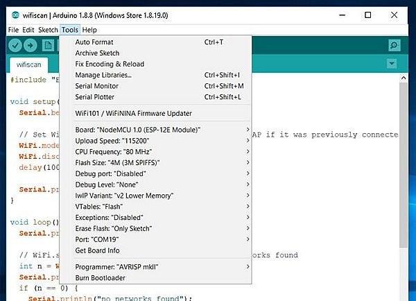Click code text 'if (n == 0) {'
Viewport: 416px width, 301px height.
49,289
